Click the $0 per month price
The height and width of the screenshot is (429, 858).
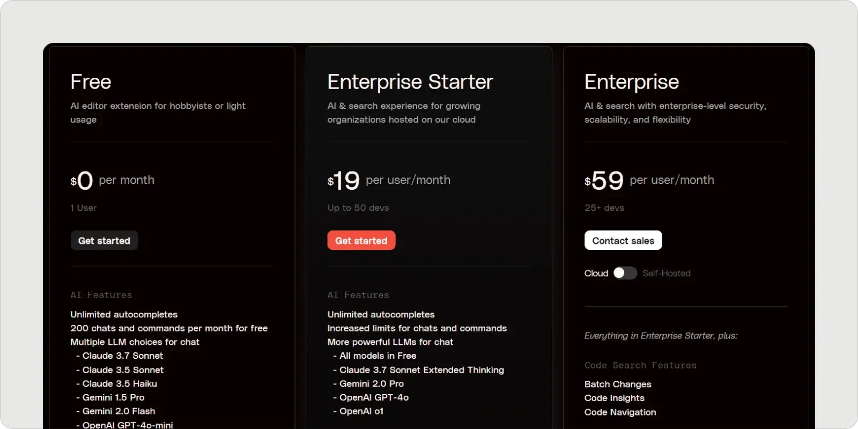113,180
